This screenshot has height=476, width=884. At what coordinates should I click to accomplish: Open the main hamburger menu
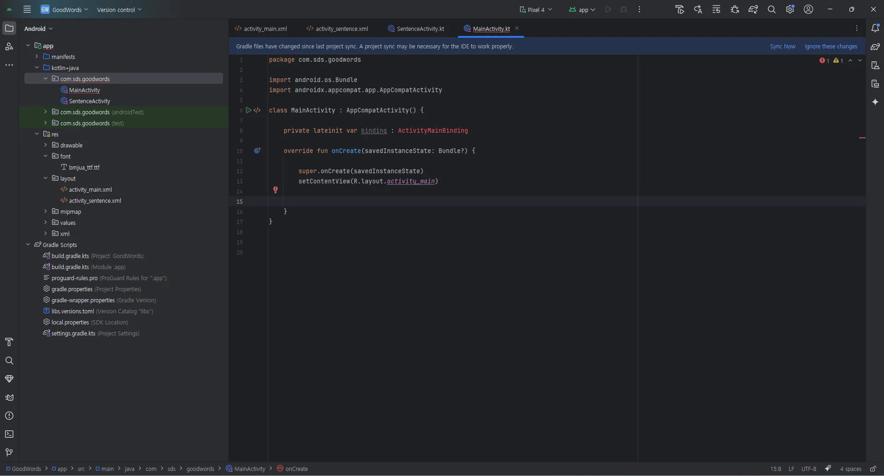(27, 9)
